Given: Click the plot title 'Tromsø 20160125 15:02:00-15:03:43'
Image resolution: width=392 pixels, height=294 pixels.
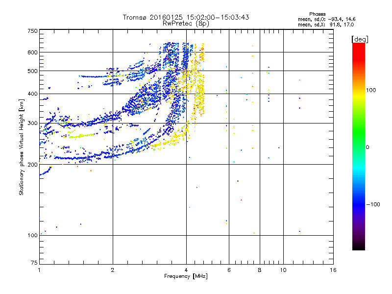Looking at the screenshot, I should (x=186, y=17).
